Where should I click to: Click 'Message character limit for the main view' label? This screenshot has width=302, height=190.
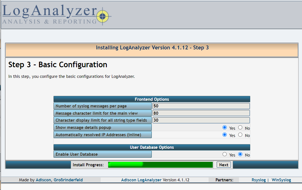[97, 113]
